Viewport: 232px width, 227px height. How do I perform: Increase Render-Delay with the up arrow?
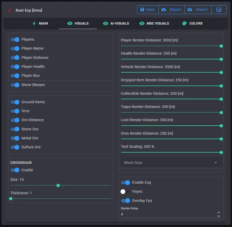218,212
